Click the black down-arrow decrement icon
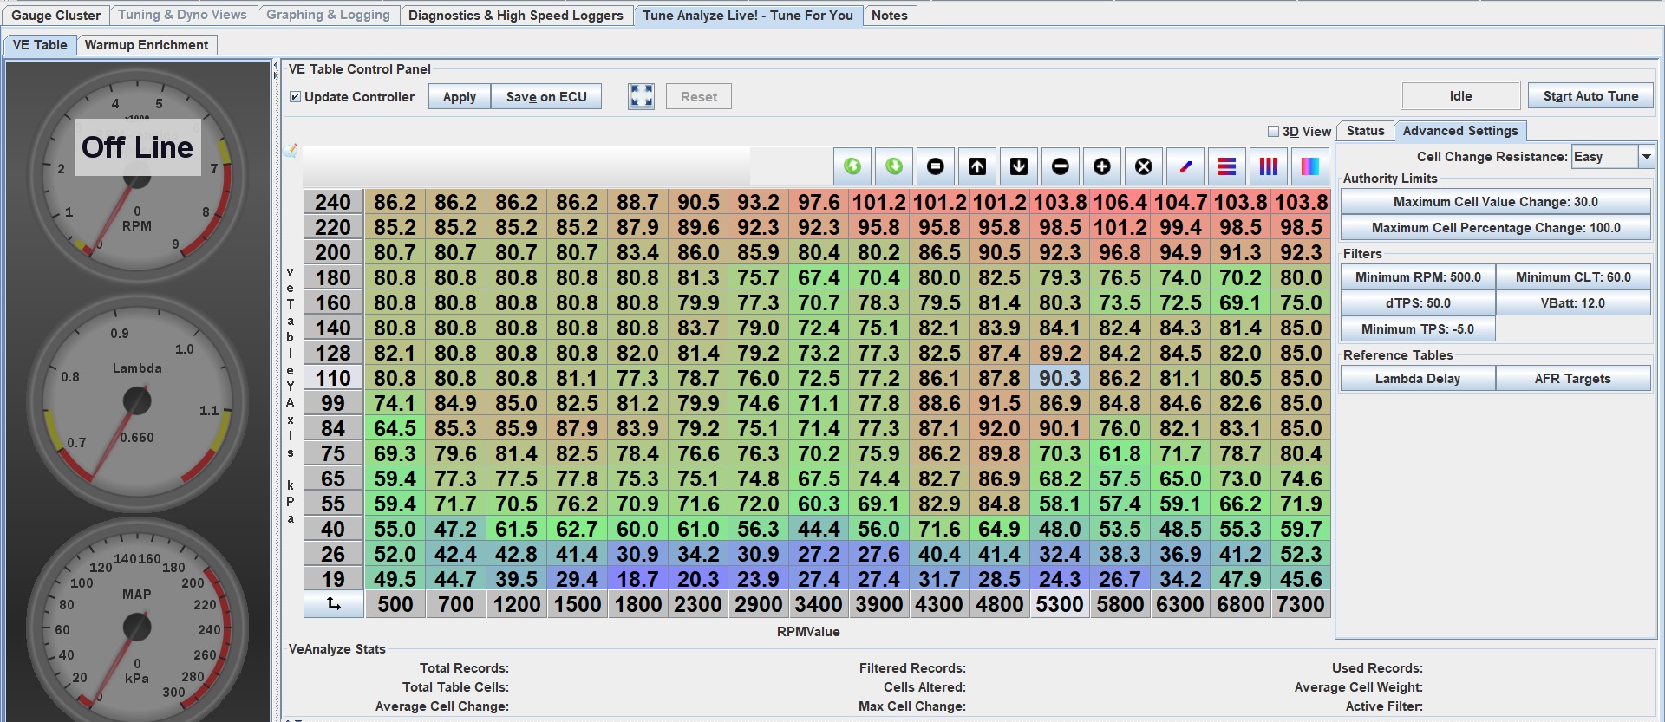The height and width of the screenshot is (722, 1665). tap(1019, 166)
